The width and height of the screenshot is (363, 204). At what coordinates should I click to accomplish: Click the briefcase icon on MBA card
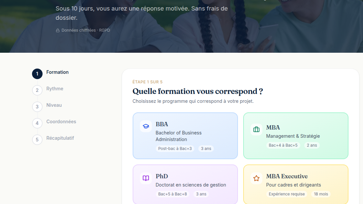tap(256, 130)
